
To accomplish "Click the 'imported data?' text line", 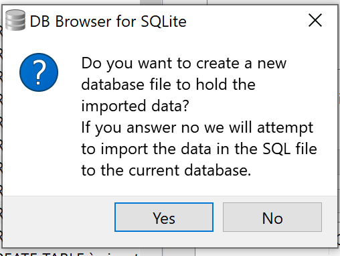I will click(x=135, y=106).
